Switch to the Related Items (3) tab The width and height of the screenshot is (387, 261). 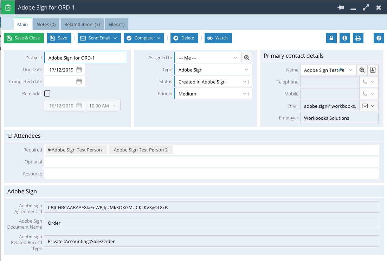(82, 24)
